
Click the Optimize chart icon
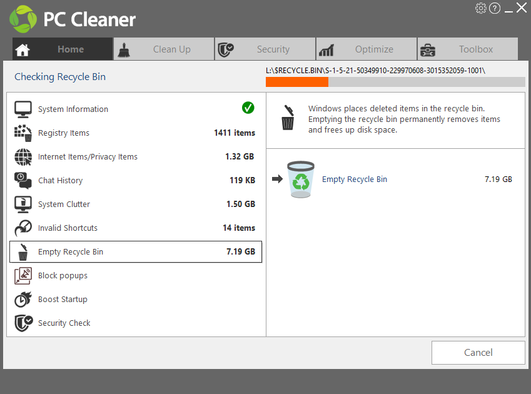click(x=326, y=51)
